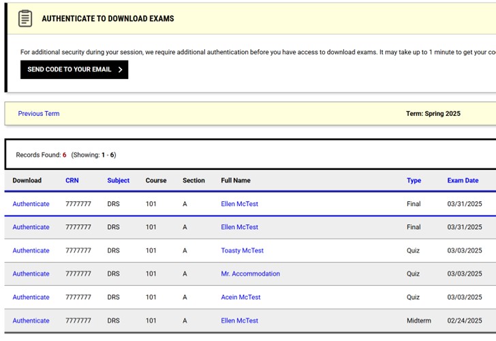Viewport: 496px width, 341px height.
Task: Click Authenticate link in first Final row
Action: click(x=31, y=204)
